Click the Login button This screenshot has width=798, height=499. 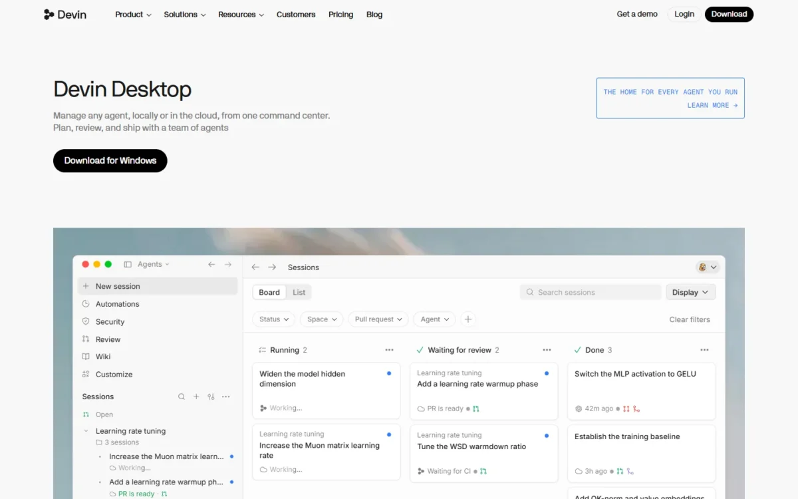[684, 14]
